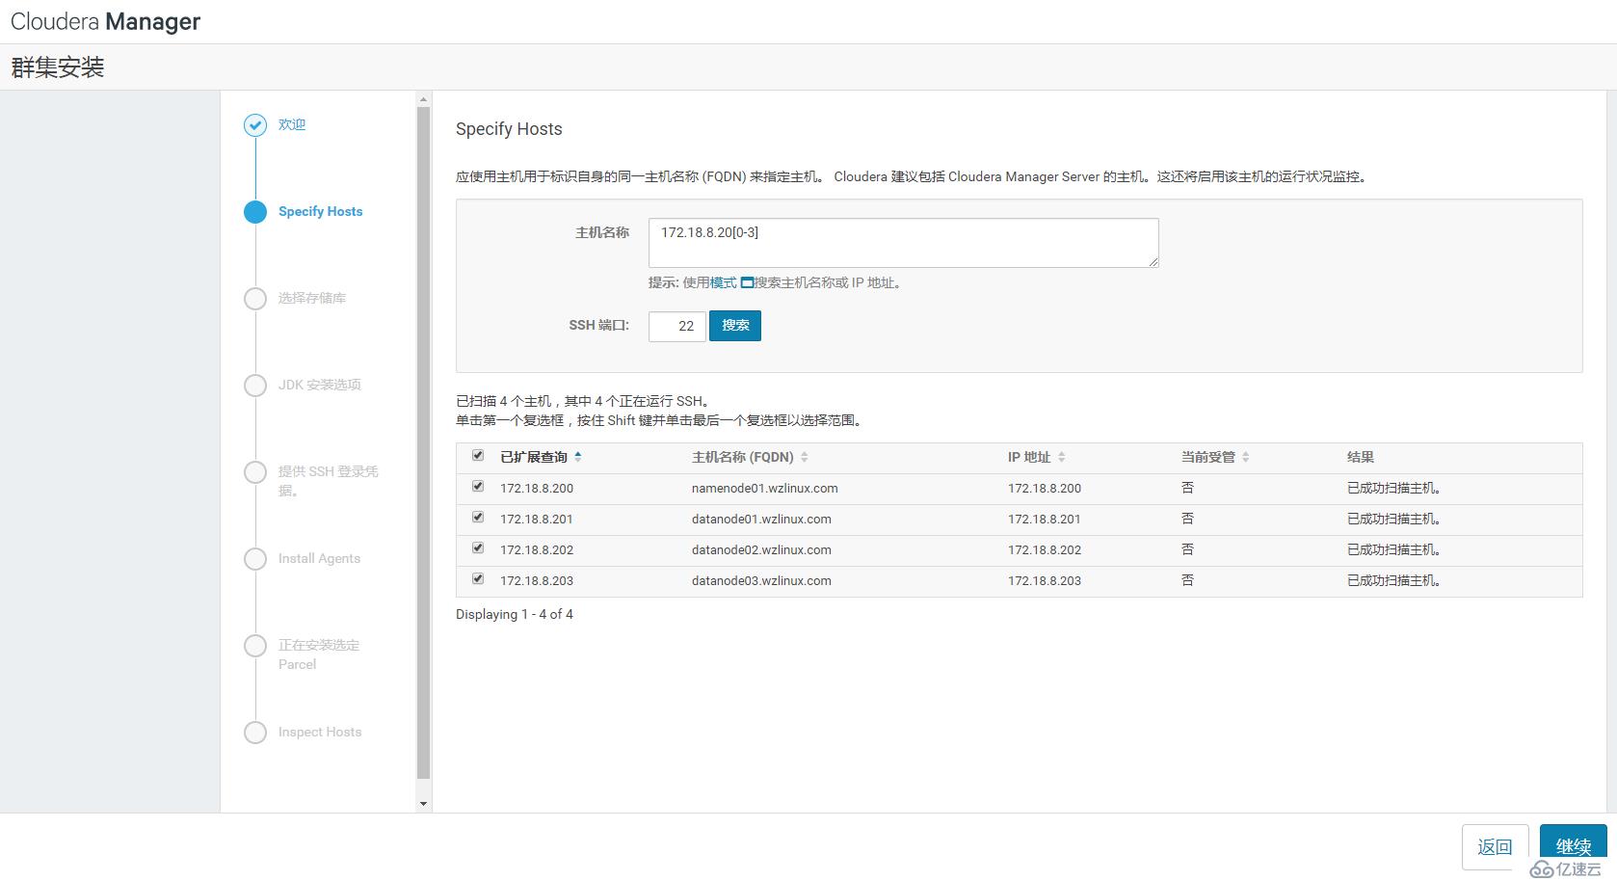Uncheck host 172.18.8.201 checkbox
1617x881 pixels.
(x=478, y=518)
